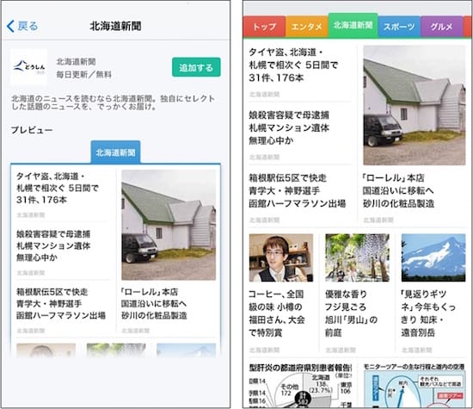Open 箱根駅伝5区で快走 headline in right feed

coord(298,190)
